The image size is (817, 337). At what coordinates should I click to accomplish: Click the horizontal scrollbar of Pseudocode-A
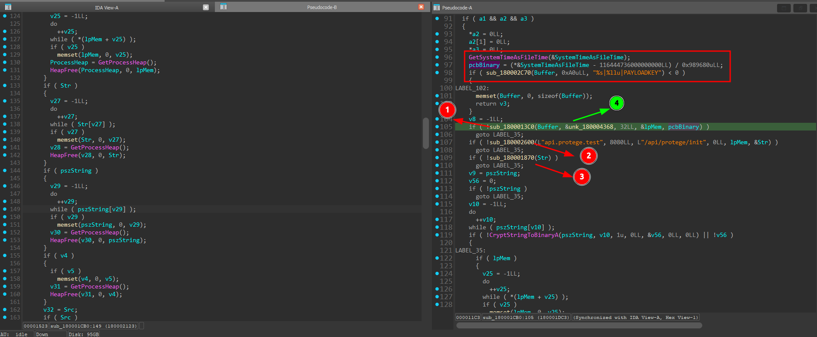579,325
